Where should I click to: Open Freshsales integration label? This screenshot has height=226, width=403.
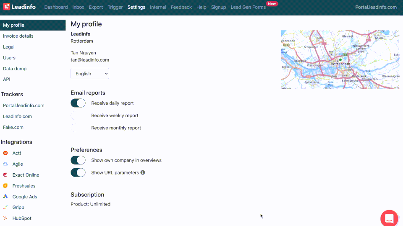pyautogui.click(x=24, y=186)
